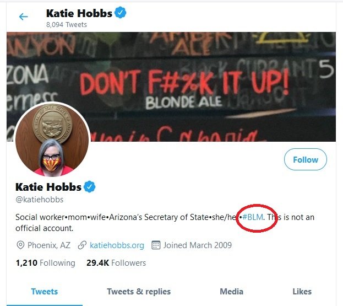Viewport: 343px width, 306px height.
Task: Follow Katie Hobbs
Action: 306,160
